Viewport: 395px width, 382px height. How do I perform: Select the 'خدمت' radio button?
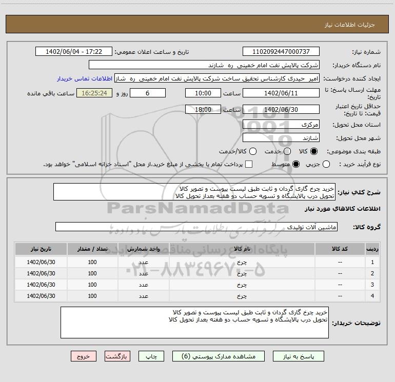(287, 151)
